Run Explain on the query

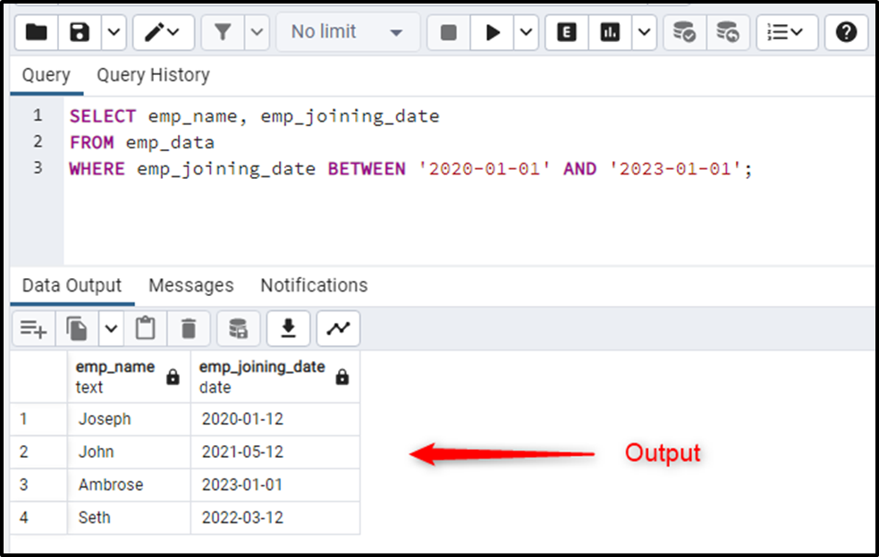tap(566, 31)
